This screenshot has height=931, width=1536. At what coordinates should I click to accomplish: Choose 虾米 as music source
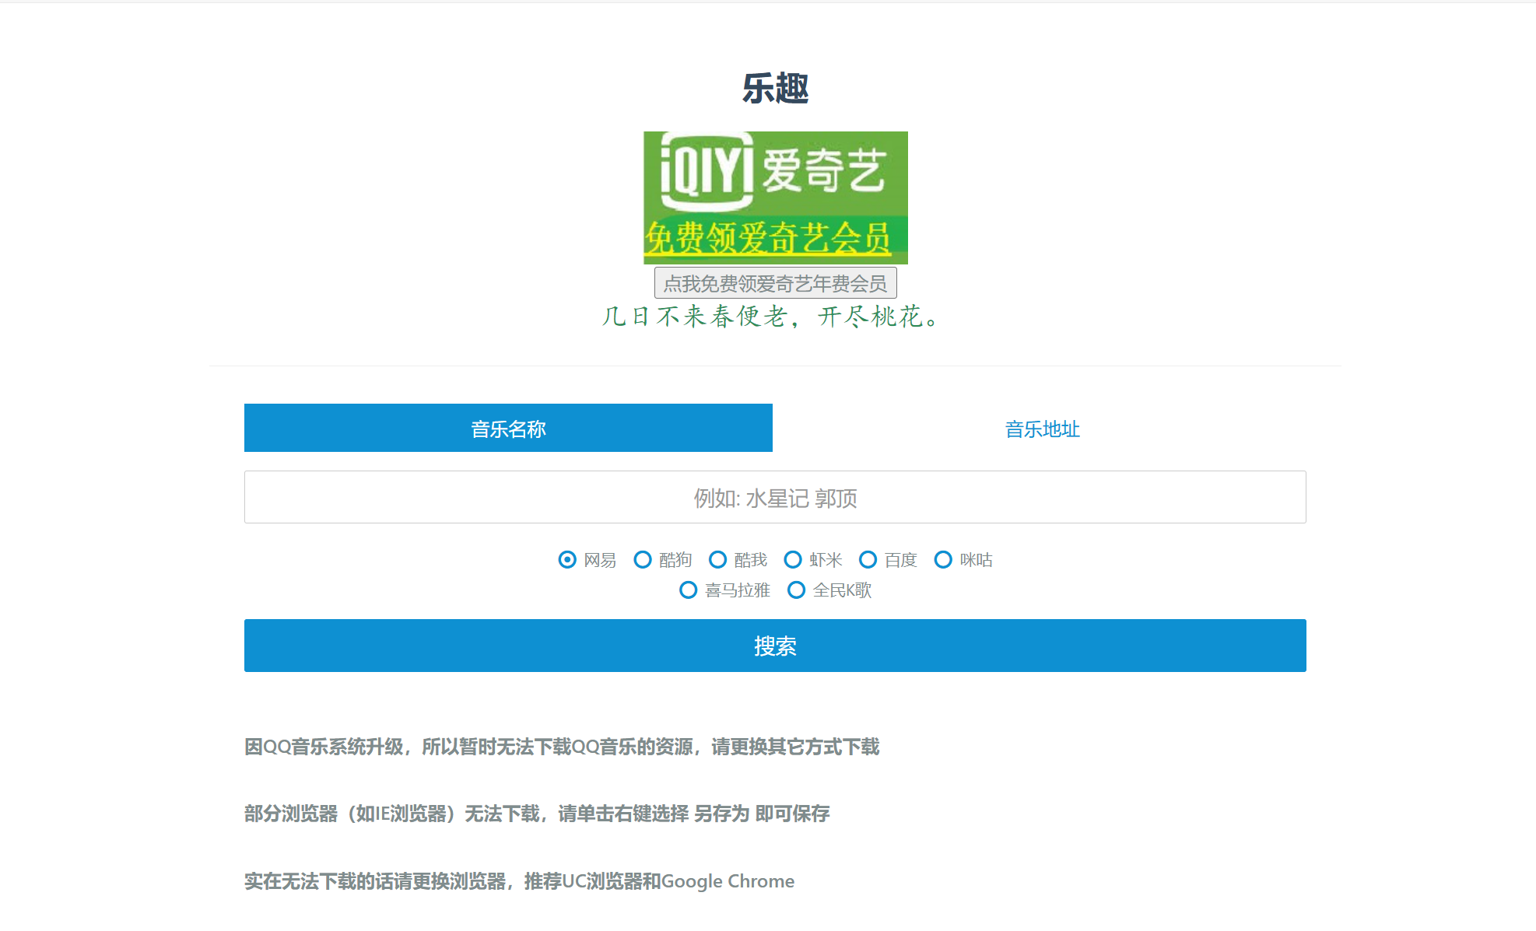[793, 560]
